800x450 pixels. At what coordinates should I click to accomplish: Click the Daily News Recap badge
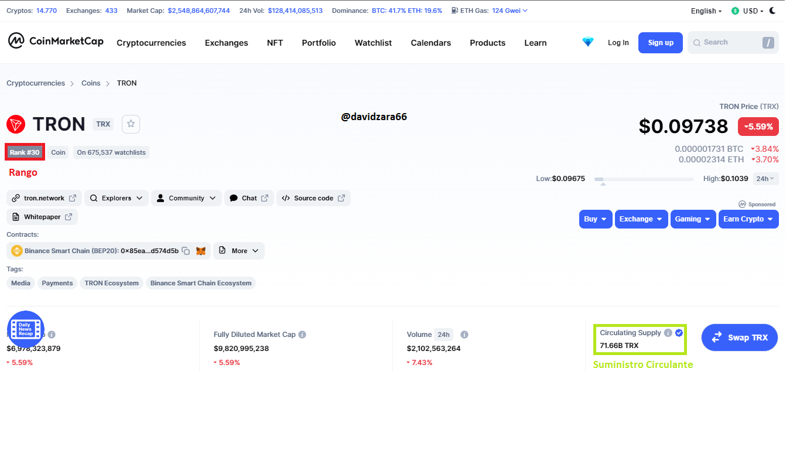click(x=25, y=329)
